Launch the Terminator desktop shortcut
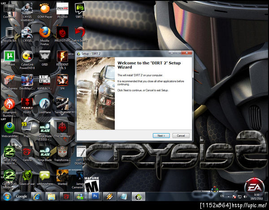This screenshot has width=269, height=210. point(62,106)
